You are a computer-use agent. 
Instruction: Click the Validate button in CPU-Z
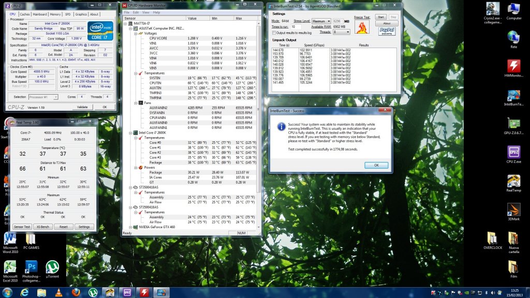[x=82, y=107]
